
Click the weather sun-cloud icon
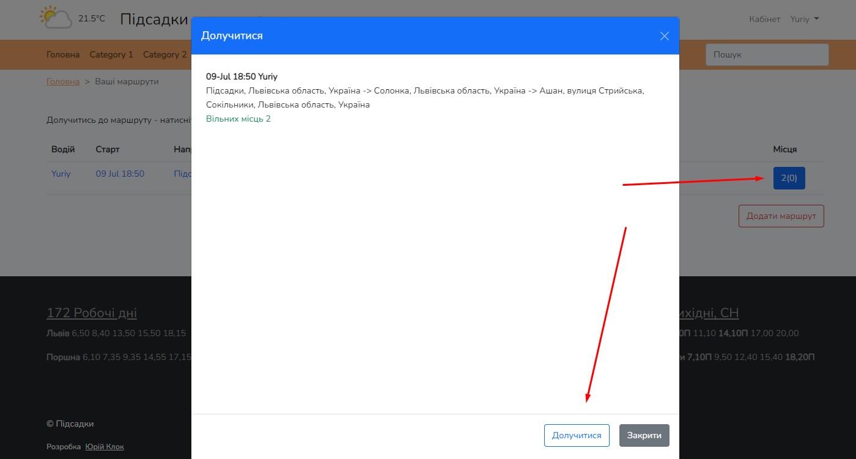coord(56,18)
